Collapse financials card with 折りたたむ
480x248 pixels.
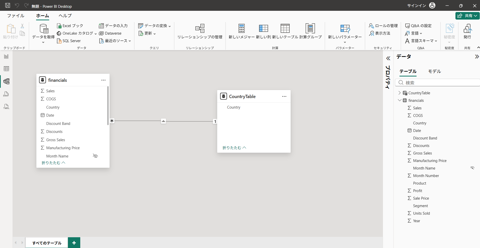(53, 163)
